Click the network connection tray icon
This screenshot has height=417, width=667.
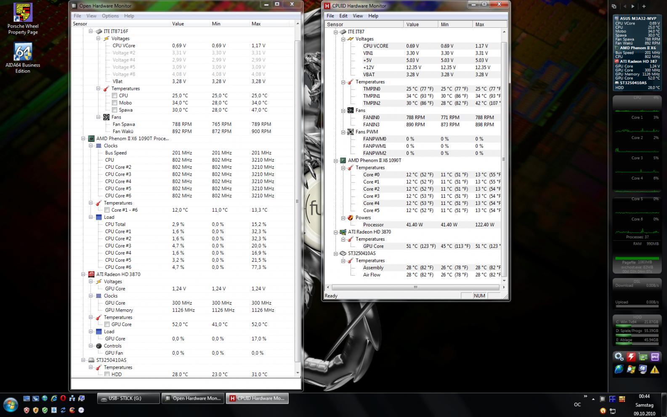613,411
